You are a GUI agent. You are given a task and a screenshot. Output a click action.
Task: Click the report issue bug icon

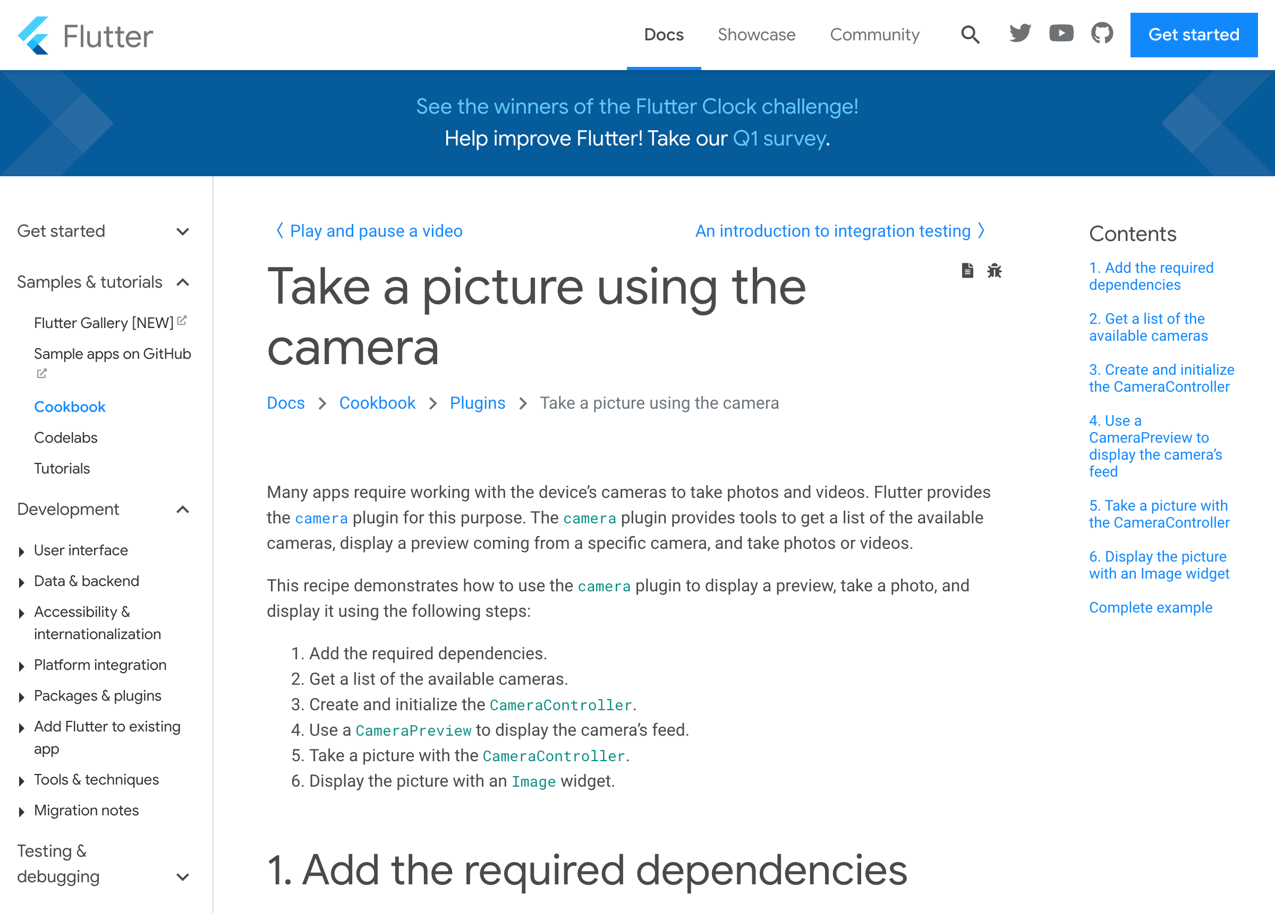pos(994,271)
